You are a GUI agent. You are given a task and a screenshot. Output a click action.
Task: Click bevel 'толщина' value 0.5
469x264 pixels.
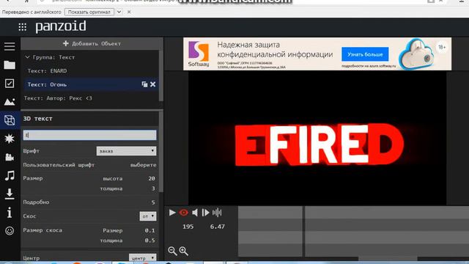[149, 241]
